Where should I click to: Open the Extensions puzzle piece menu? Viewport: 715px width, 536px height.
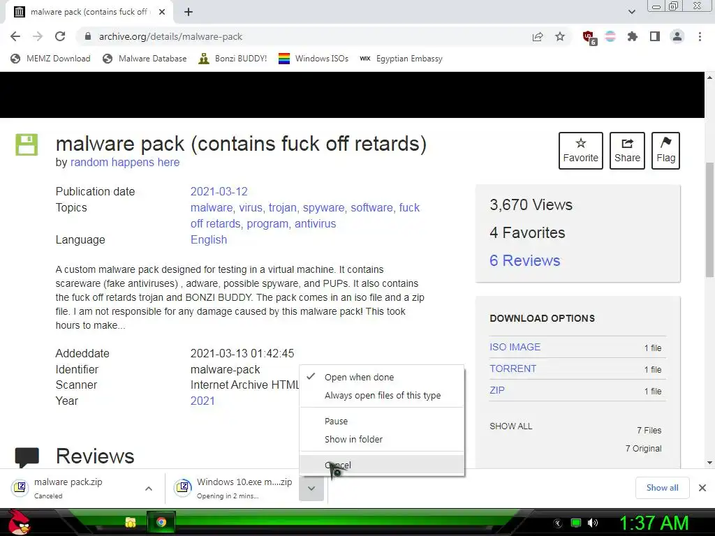[633, 36]
